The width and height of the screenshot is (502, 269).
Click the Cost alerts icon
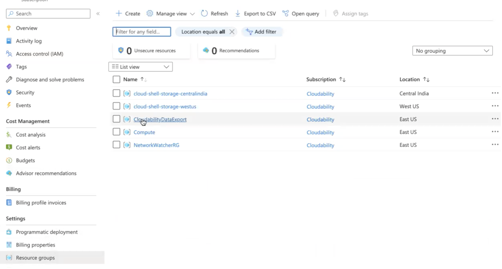9,147
